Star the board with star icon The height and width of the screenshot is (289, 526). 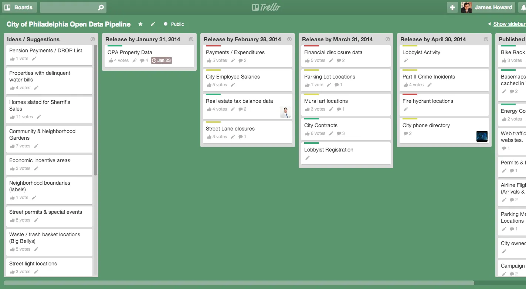pos(140,24)
